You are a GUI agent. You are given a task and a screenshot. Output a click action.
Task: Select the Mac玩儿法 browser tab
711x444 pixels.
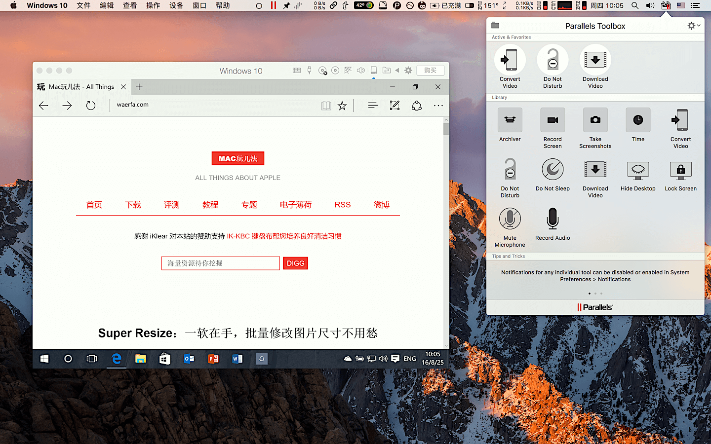81,87
